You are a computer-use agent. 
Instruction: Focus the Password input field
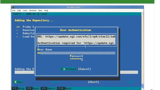coord(76,59)
